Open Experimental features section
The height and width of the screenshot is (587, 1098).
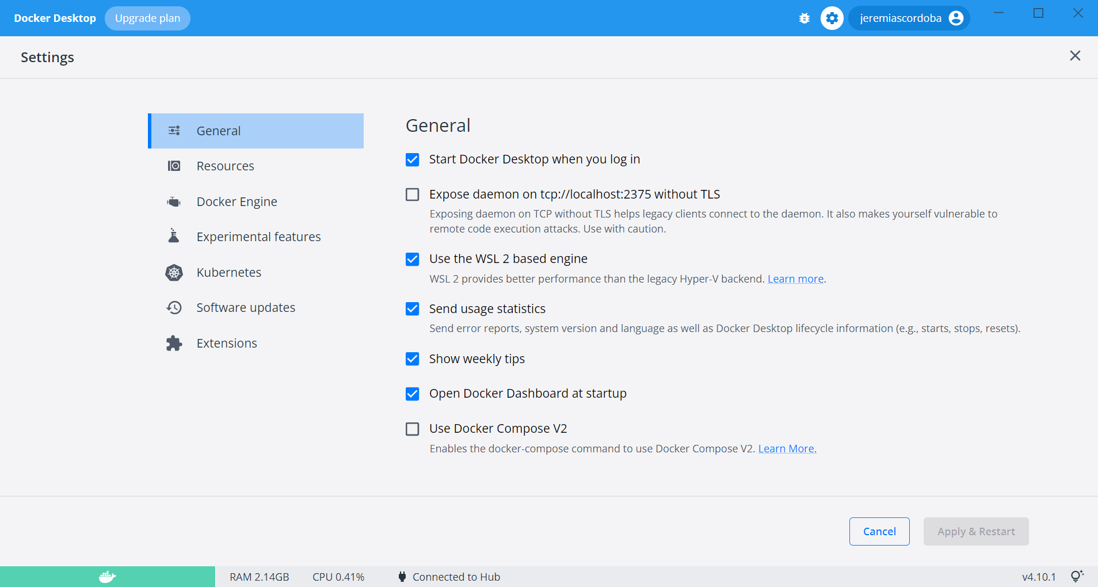coord(256,237)
